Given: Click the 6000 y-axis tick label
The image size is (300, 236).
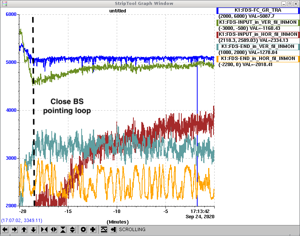Looking at the screenshot, I should (11, 14).
